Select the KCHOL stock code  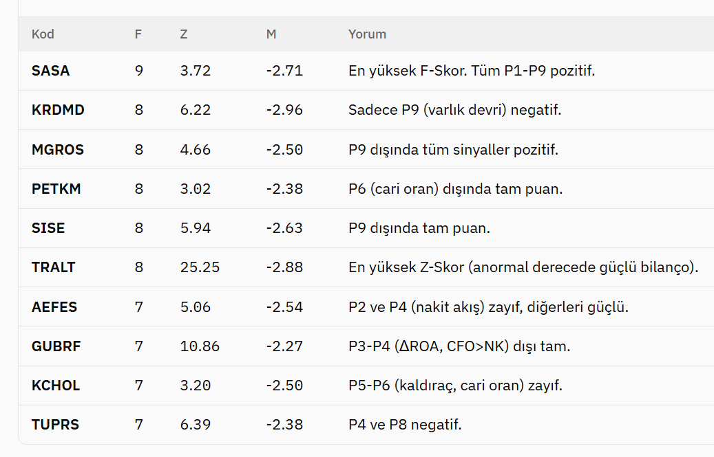click(56, 386)
